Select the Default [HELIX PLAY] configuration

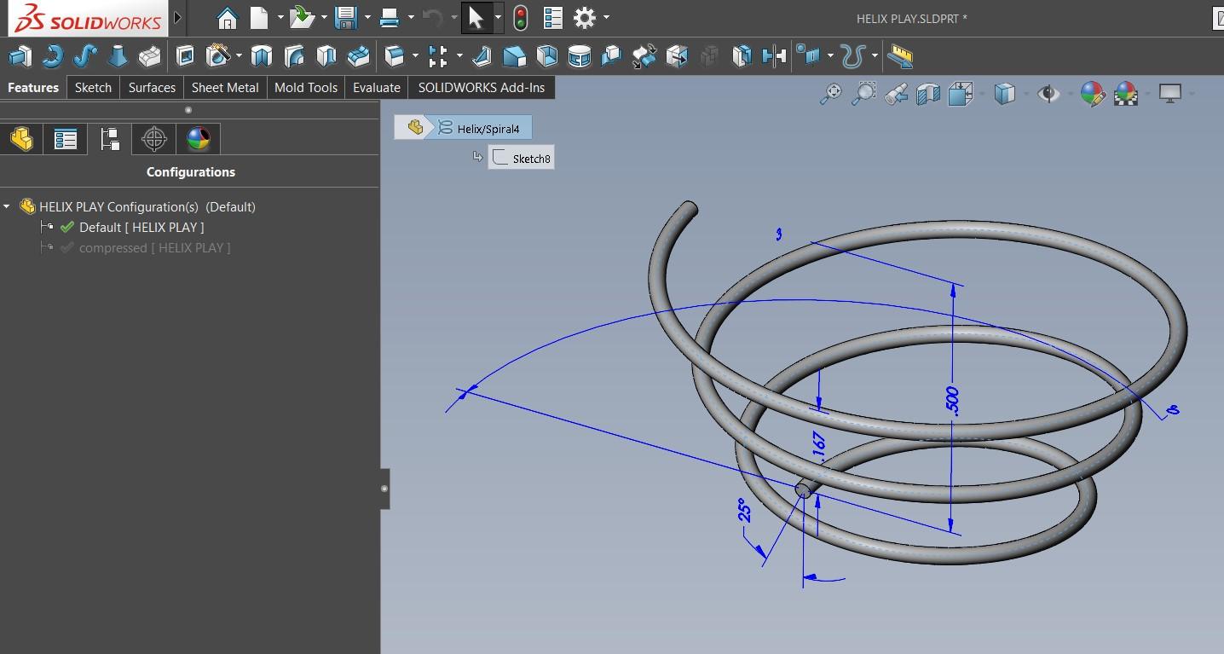point(141,228)
